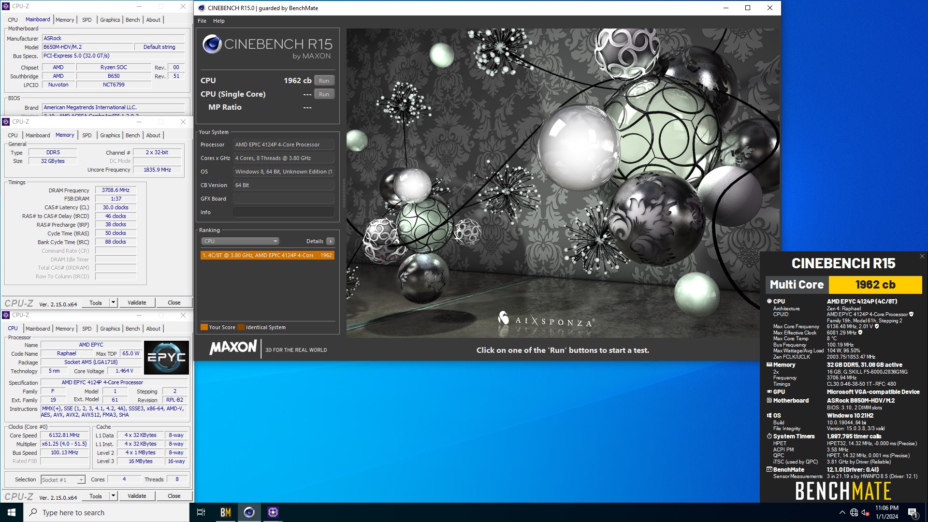
Task: Close the BenchMate result overlay
Action: (x=922, y=256)
